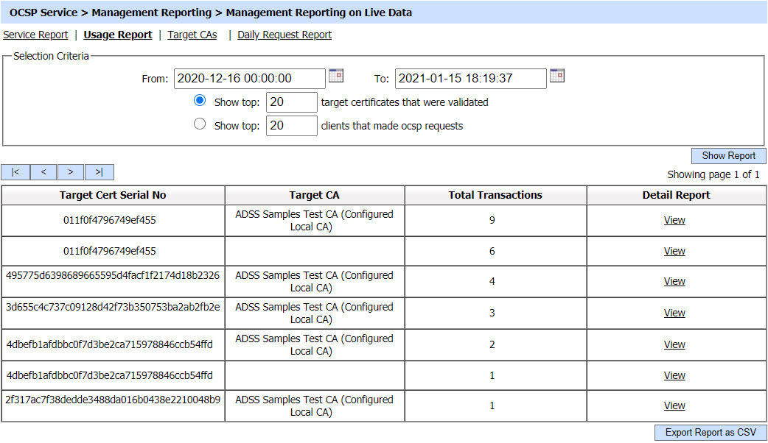The height and width of the screenshot is (443, 768).
Task: Select top target certificates validated option
Action: click(x=199, y=101)
